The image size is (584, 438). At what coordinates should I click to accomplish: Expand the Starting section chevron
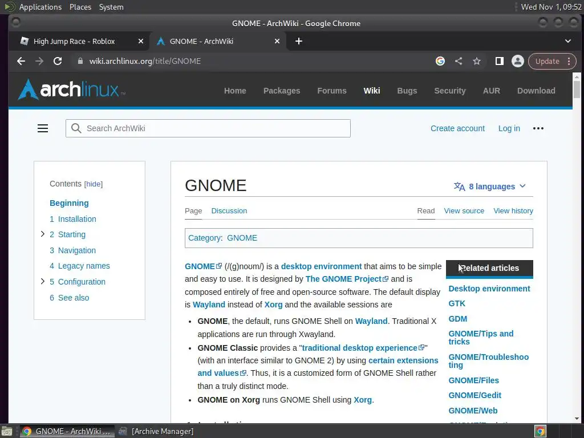coord(42,234)
